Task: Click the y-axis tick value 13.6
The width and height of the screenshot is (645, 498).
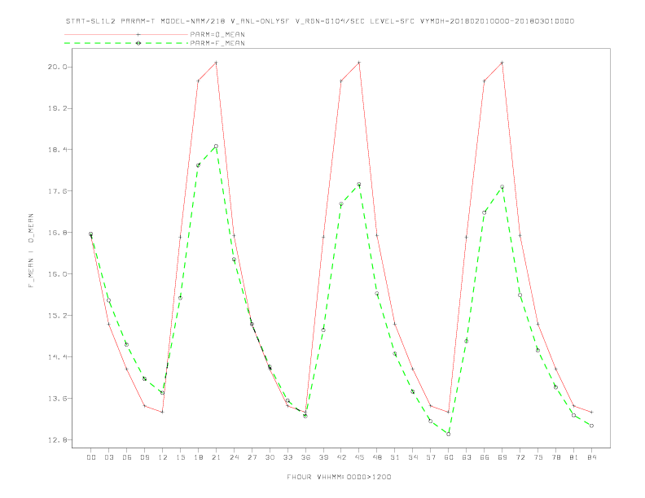Action: 58,398
